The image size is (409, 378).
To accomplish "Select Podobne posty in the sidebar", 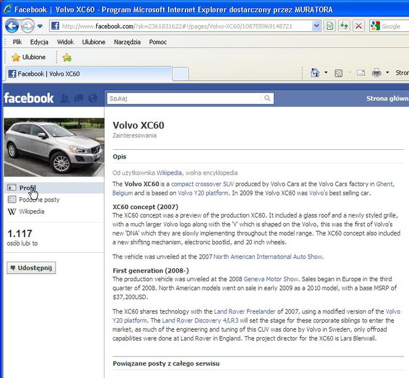I will pos(39,200).
